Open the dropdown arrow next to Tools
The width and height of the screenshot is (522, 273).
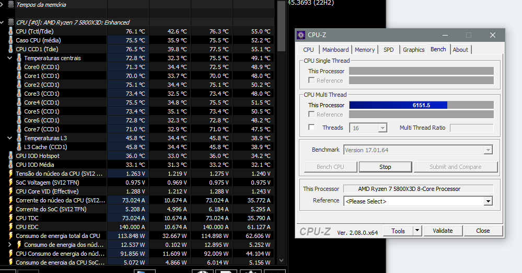click(417, 231)
